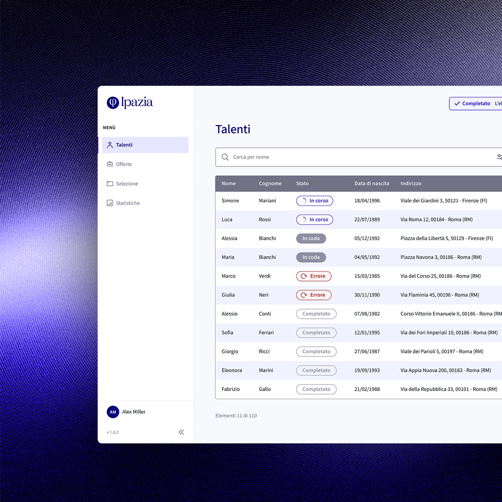This screenshot has width=502, height=502.
Task: Select the name Fabrizio in table
Action: 231,389
